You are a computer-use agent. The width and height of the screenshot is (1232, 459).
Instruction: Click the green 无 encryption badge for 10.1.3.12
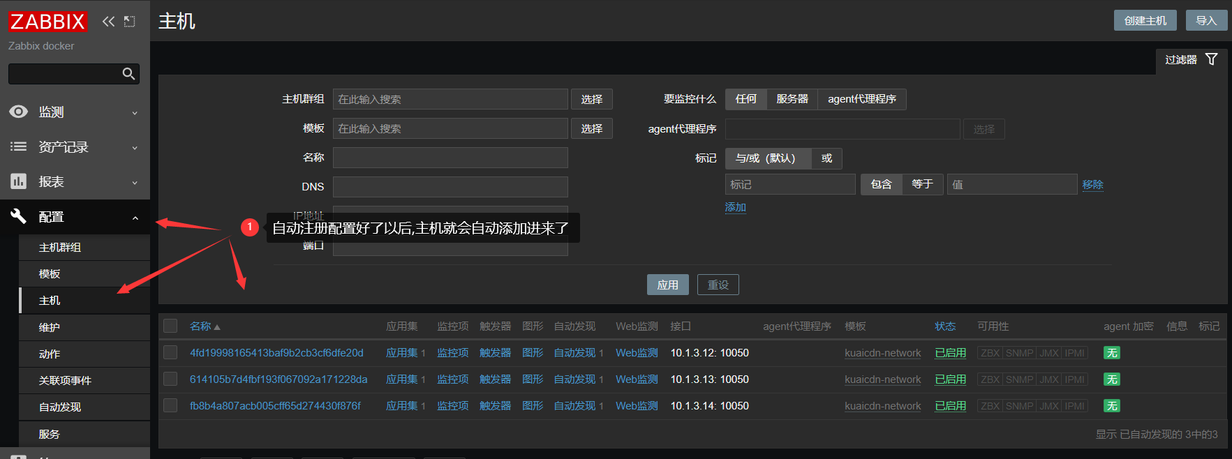[1112, 353]
